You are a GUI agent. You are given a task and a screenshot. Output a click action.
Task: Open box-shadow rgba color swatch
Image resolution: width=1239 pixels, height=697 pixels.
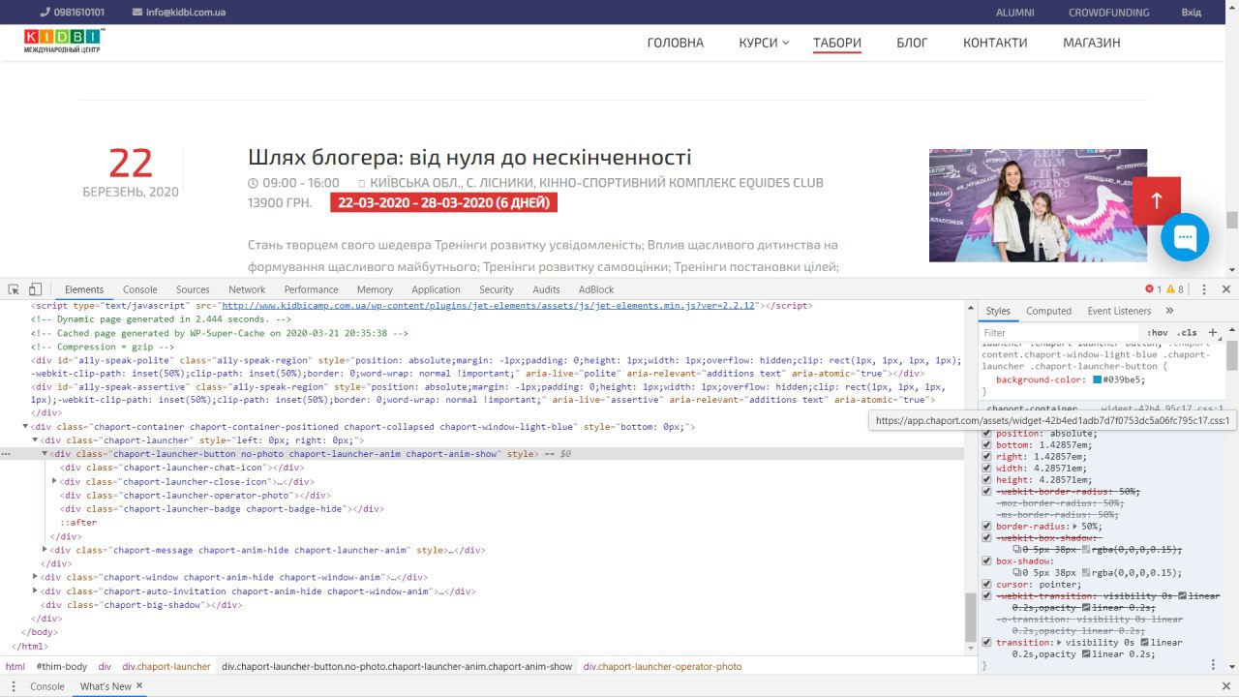click(x=1086, y=572)
